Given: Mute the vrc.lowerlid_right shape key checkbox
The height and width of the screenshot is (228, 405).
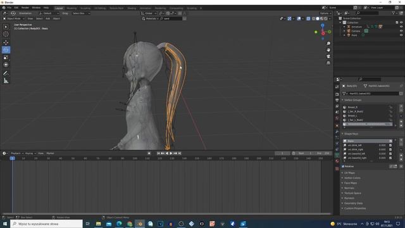Looking at the screenshot, I should click(x=390, y=158).
